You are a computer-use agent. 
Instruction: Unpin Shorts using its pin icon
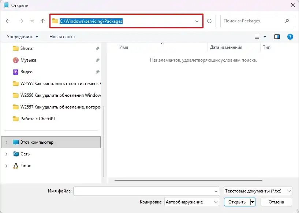[x=98, y=48]
